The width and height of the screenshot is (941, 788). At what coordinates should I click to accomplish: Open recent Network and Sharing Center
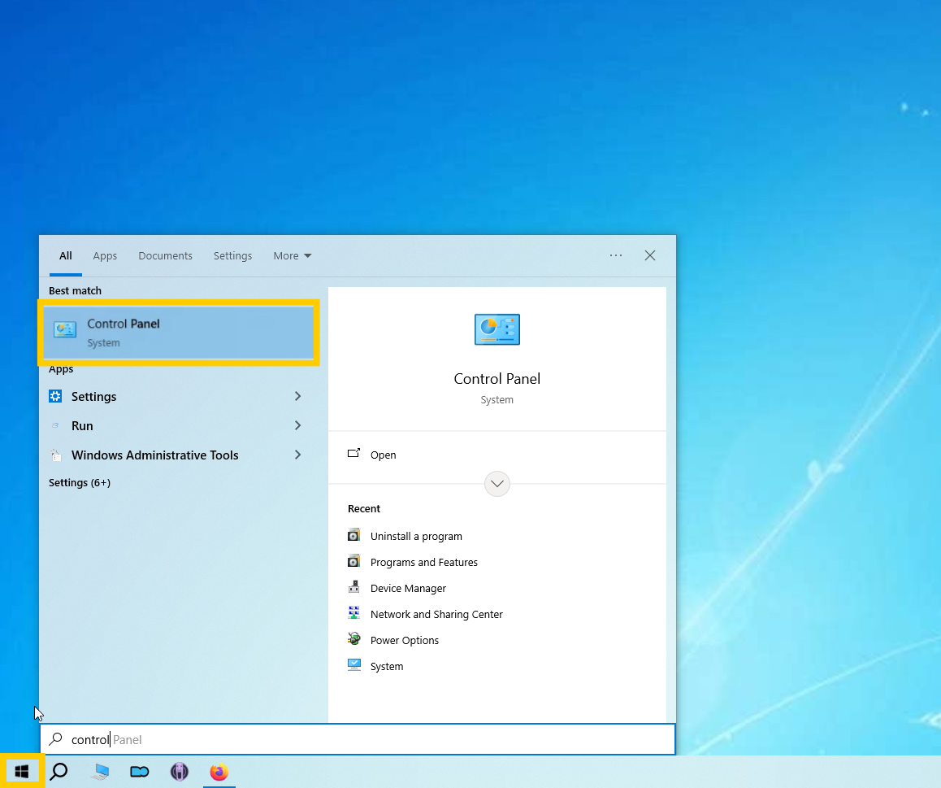point(436,615)
